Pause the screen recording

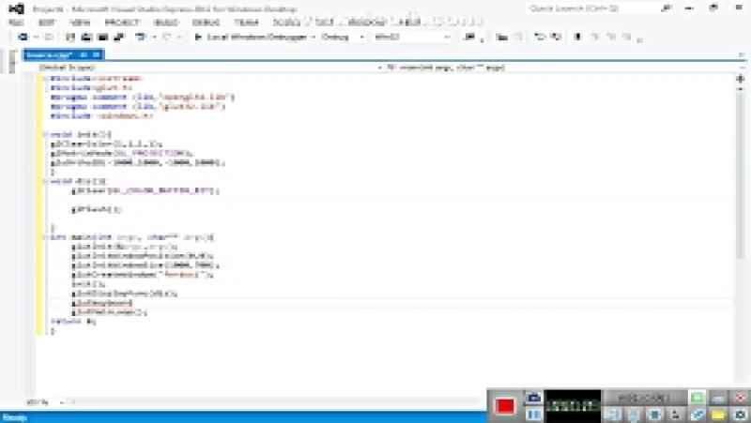pos(533,414)
